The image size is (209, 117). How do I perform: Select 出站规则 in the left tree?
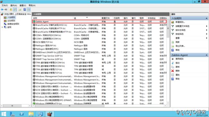pos(11,21)
